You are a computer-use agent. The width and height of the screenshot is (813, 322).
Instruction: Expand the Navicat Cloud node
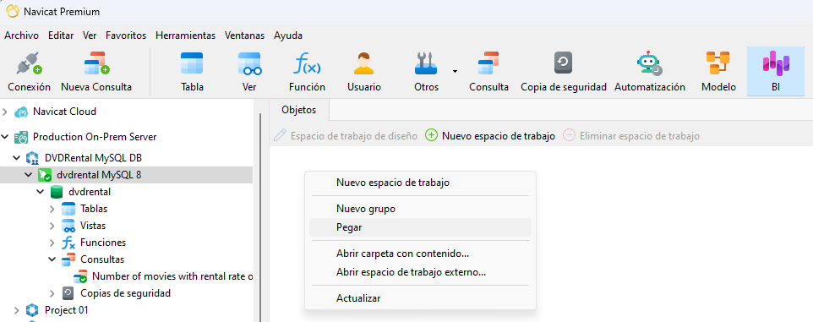(5, 112)
